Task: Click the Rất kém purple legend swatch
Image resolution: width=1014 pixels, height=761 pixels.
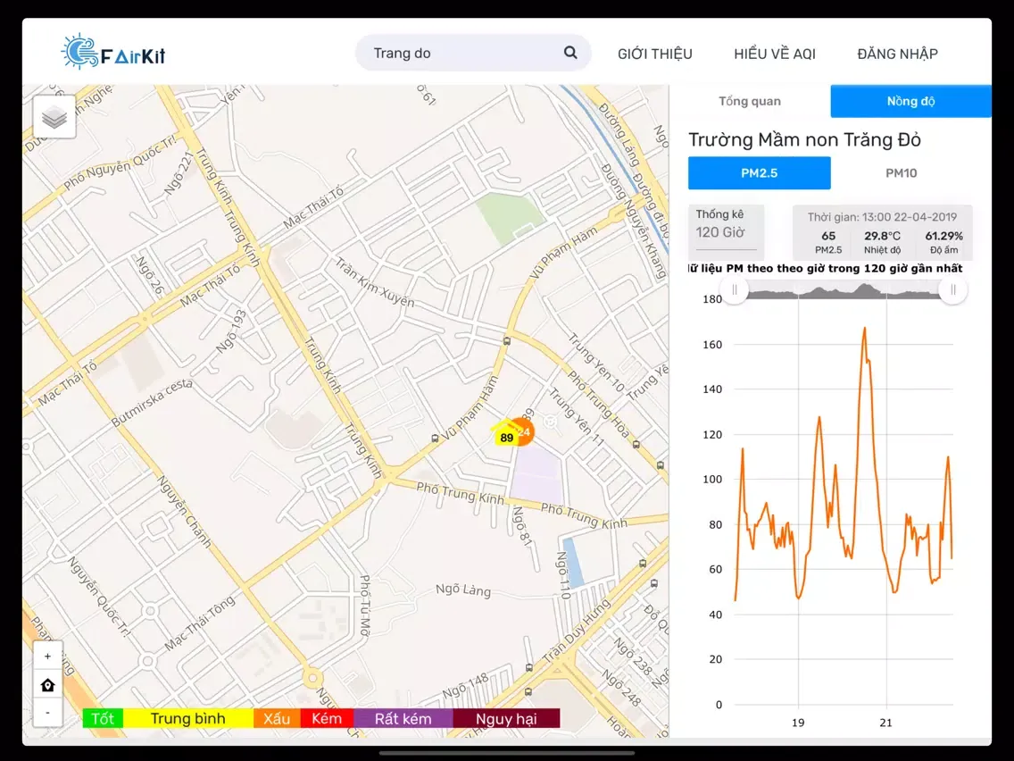Action: [403, 718]
